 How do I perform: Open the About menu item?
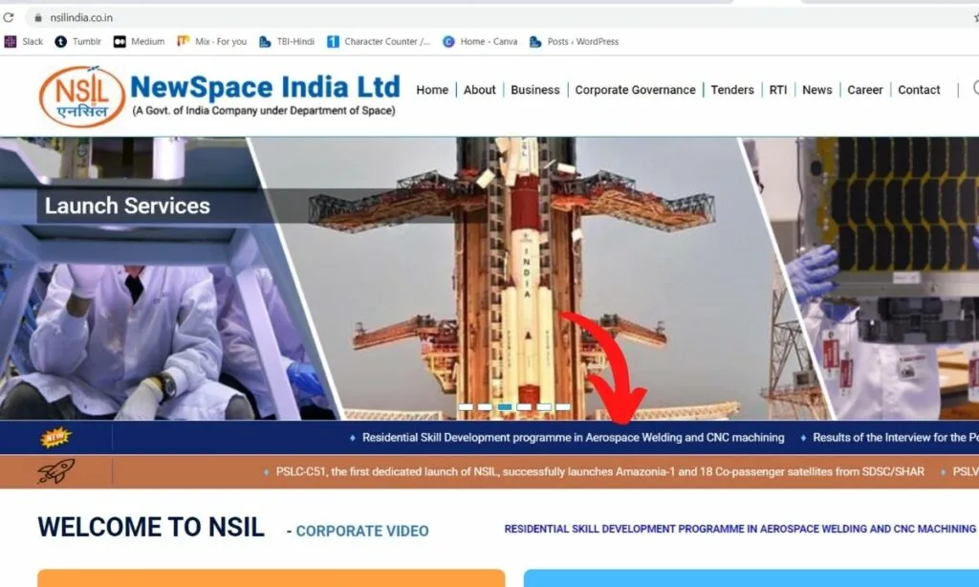(480, 90)
